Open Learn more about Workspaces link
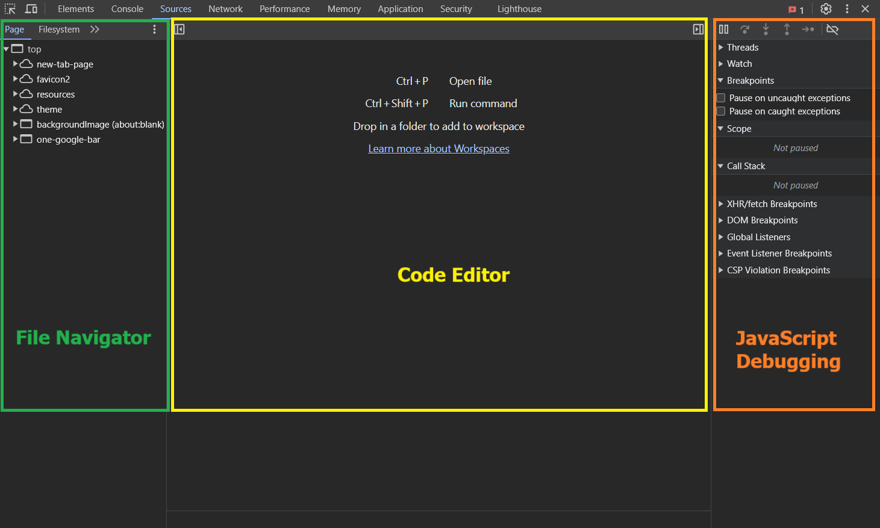This screenshot has width=880, height=528. [438, 149]
